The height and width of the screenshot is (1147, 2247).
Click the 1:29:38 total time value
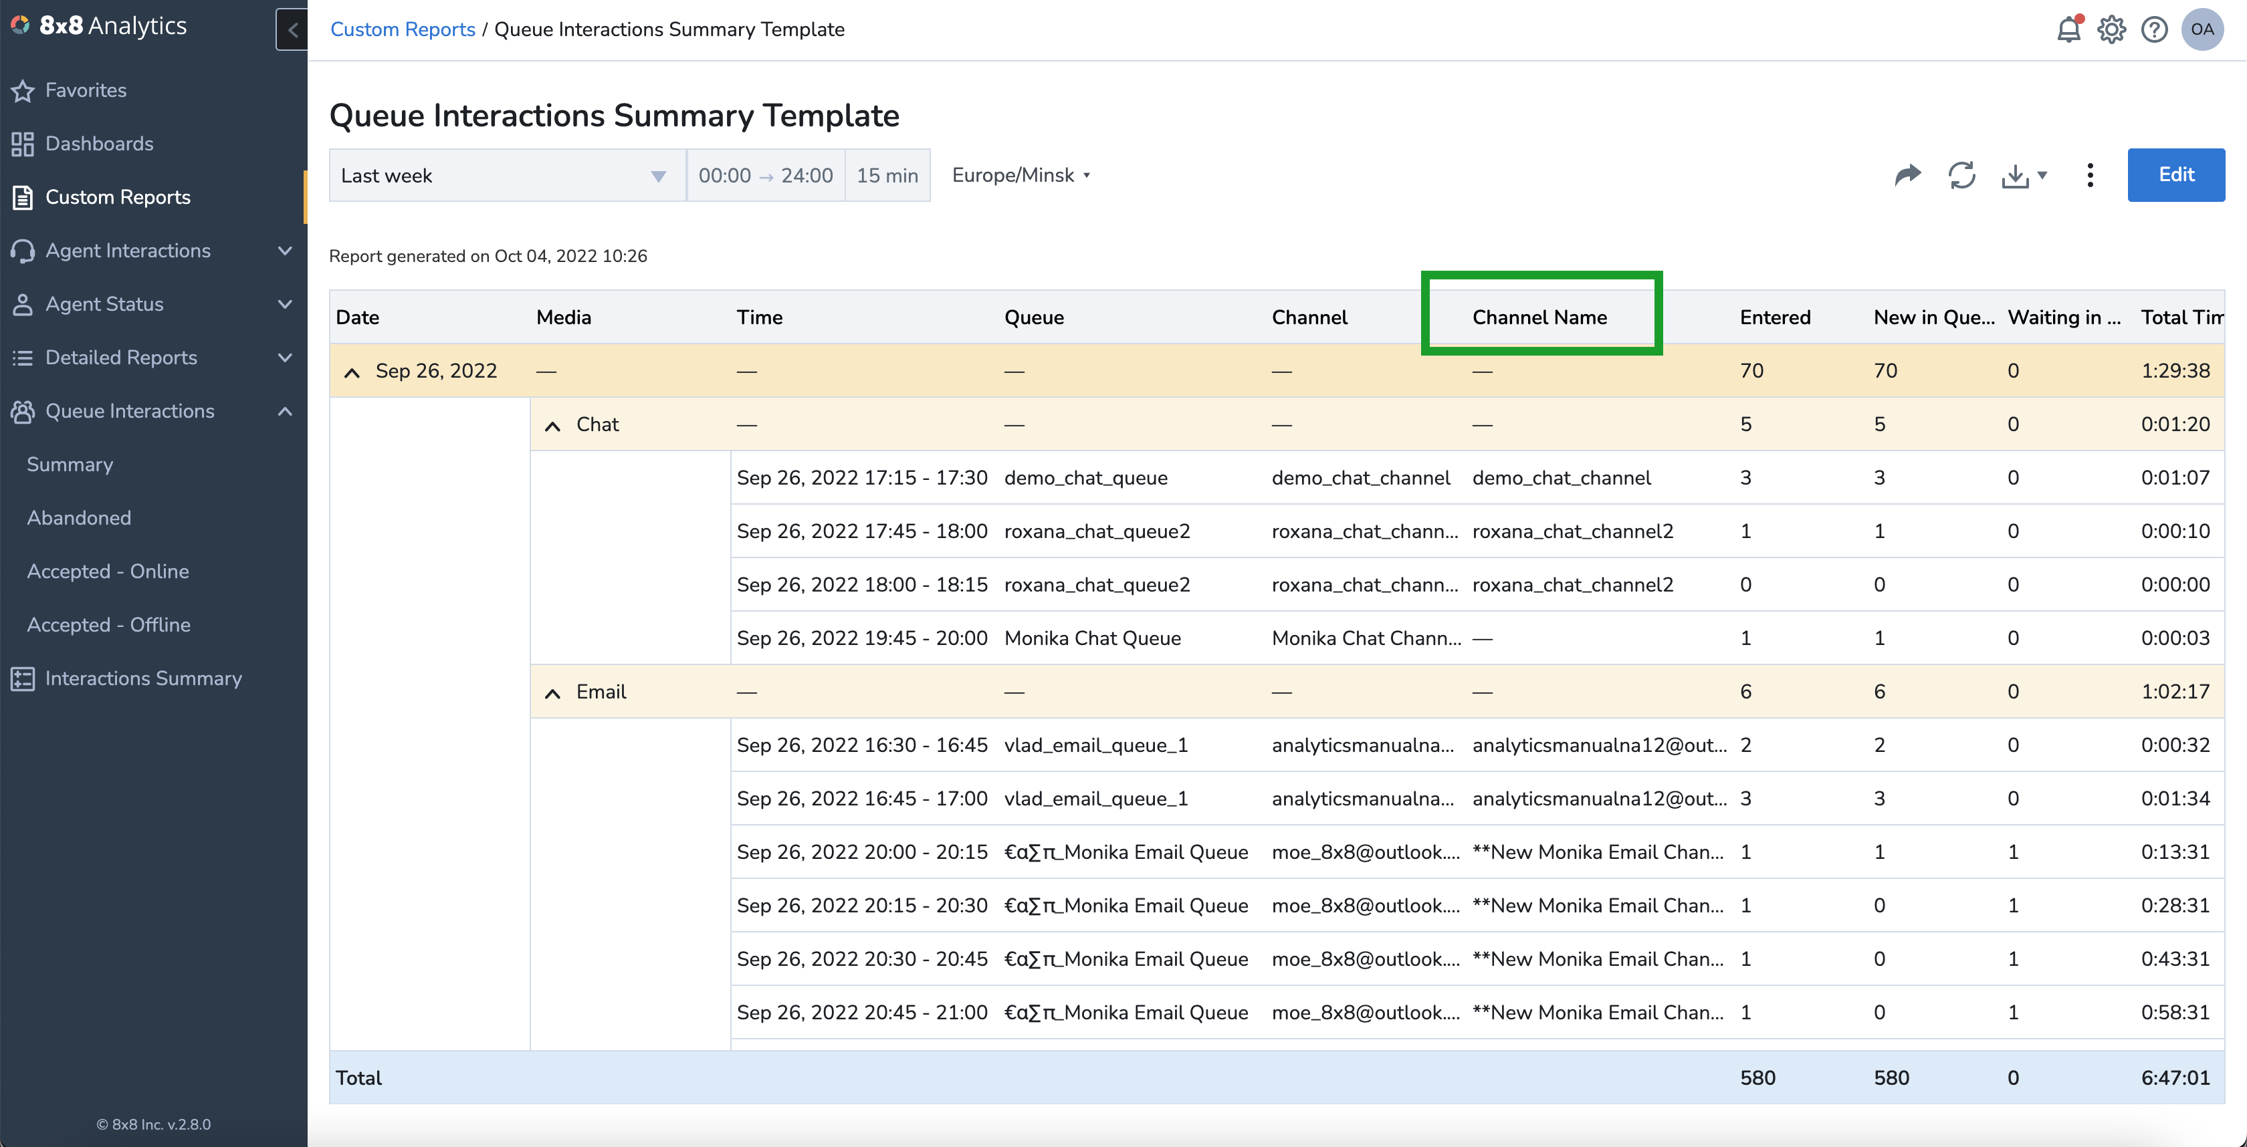[x=2175, y=371]
